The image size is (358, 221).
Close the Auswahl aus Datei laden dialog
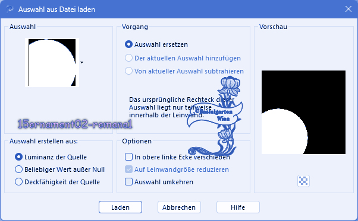(348, 9)
